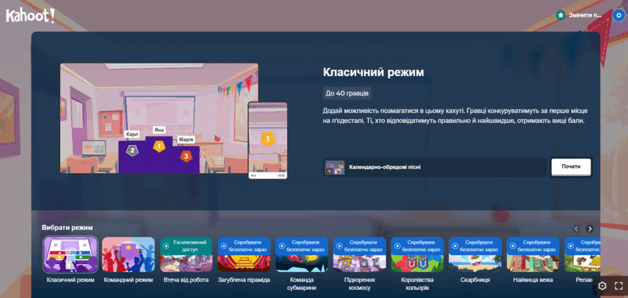The height and width of the screenshot is (298, 628).
Task: Select the Королівства кольорів mode thumbnail
Action: pyautogui.click(x=418, y=255)
